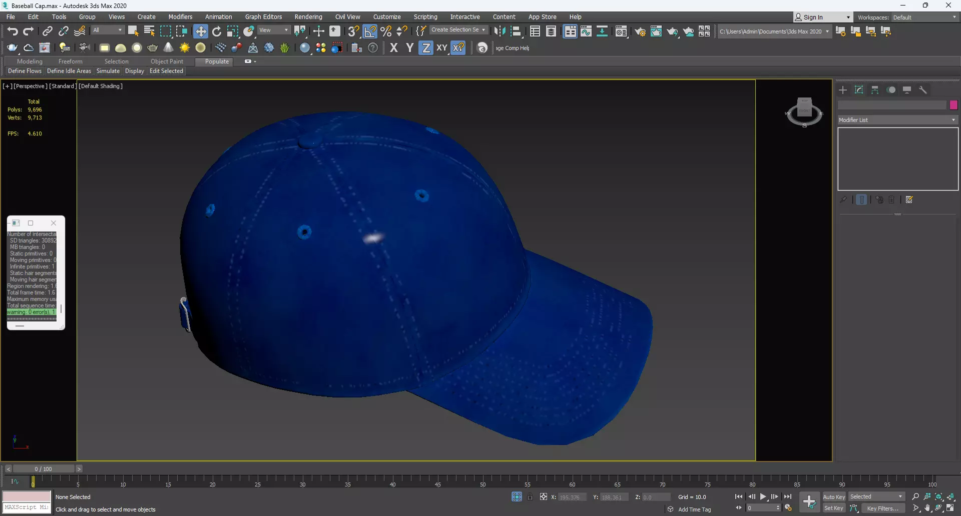The width and height of the screenshot is (961, 516).
Task: Expand the Modifier List dropdown
Action: 897,120
